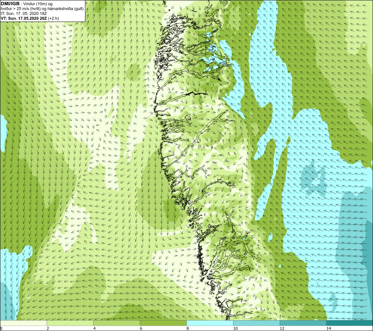Click the legend label 12
This screenshot has width=373, height=331.
(x=282, y=328)
